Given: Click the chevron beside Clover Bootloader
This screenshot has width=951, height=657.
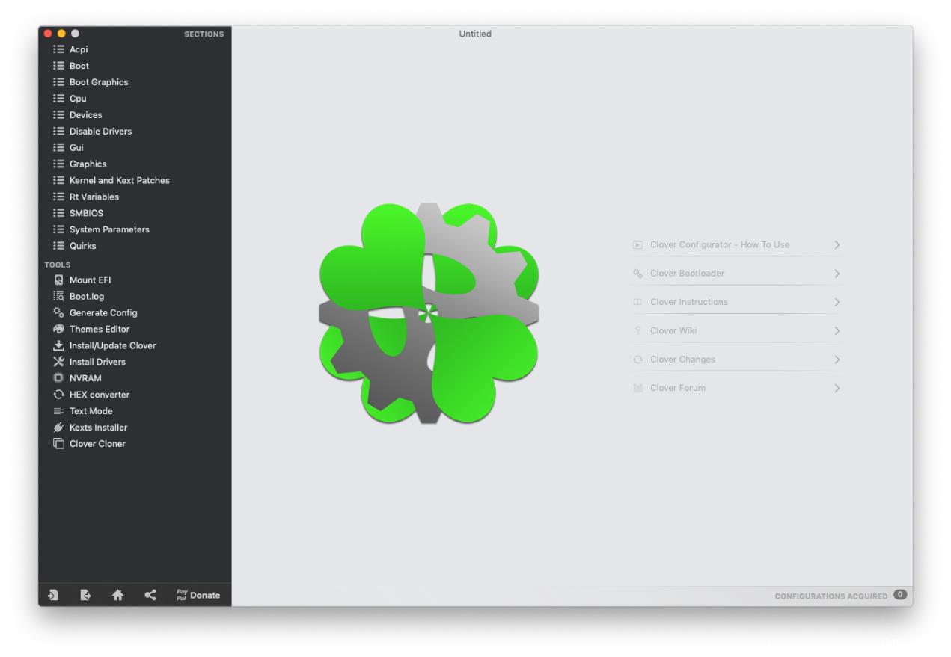Looking at the screenshot, I should pyautogui.click(x=837, y=274).
